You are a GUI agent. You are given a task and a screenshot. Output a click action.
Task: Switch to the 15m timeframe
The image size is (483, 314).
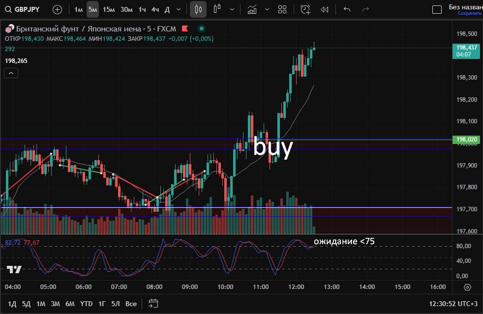(x=109, y=9)
